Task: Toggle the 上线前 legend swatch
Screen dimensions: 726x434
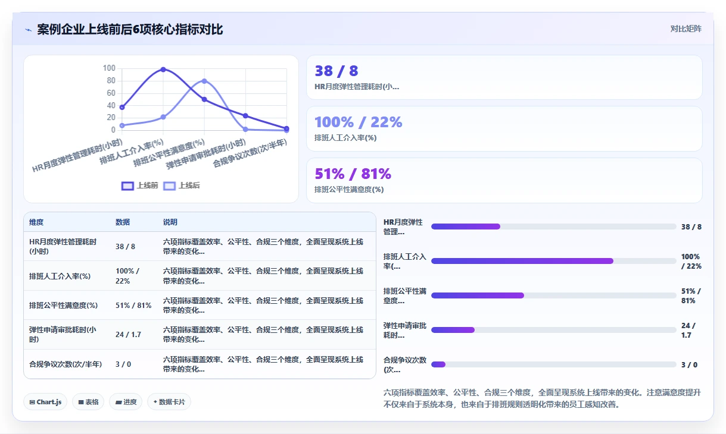Action: pyautogui.click(x=127, y=185)
